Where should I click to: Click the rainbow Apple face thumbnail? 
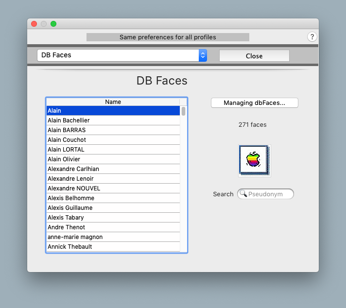(x=254, y=160)
